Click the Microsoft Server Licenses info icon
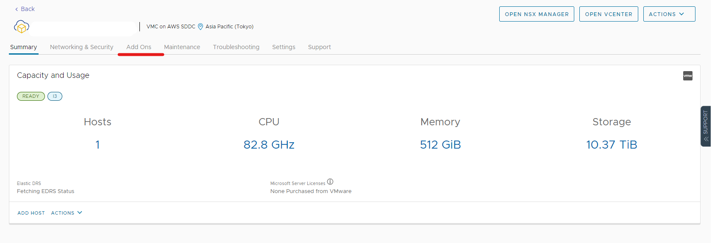The height and width of the screenshot is (243, 712). (330, 182)
